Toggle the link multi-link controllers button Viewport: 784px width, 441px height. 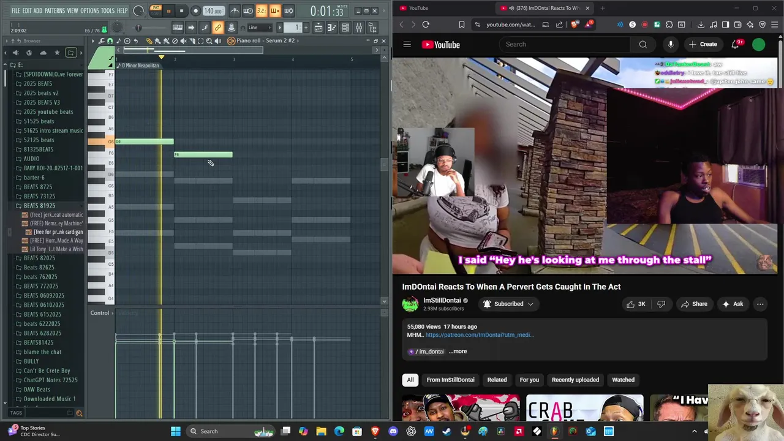pyautogui.click(x=218, y=28)
